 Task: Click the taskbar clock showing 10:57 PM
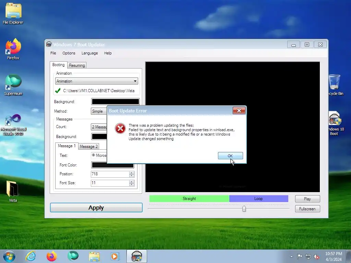click(334, 256)
